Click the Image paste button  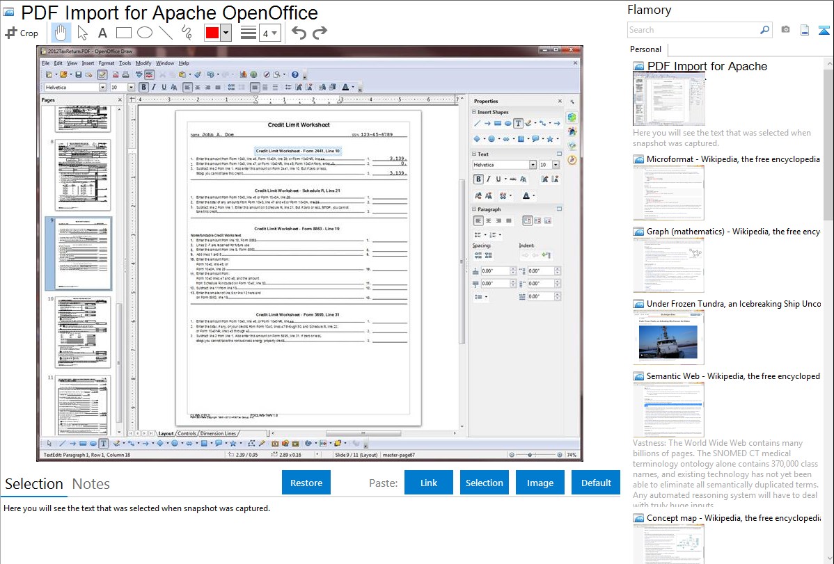tap(540, 483)
